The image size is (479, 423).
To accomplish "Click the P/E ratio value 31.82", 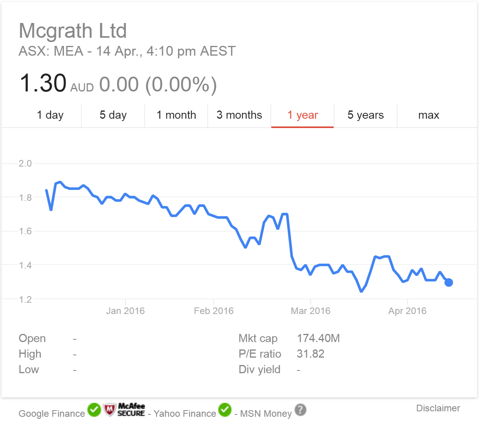I will [310, 354].
